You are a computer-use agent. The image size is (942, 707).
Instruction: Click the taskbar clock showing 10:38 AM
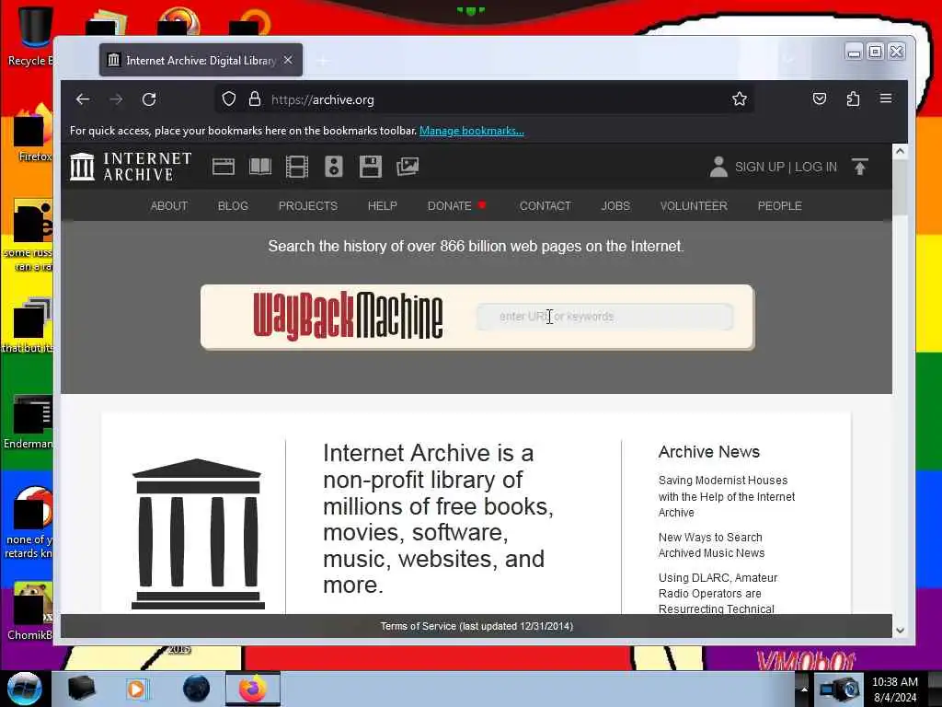pyautogui.click(x=895, y=690)
